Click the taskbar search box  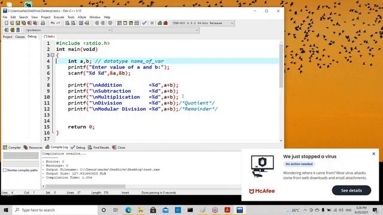click(54, 210)
